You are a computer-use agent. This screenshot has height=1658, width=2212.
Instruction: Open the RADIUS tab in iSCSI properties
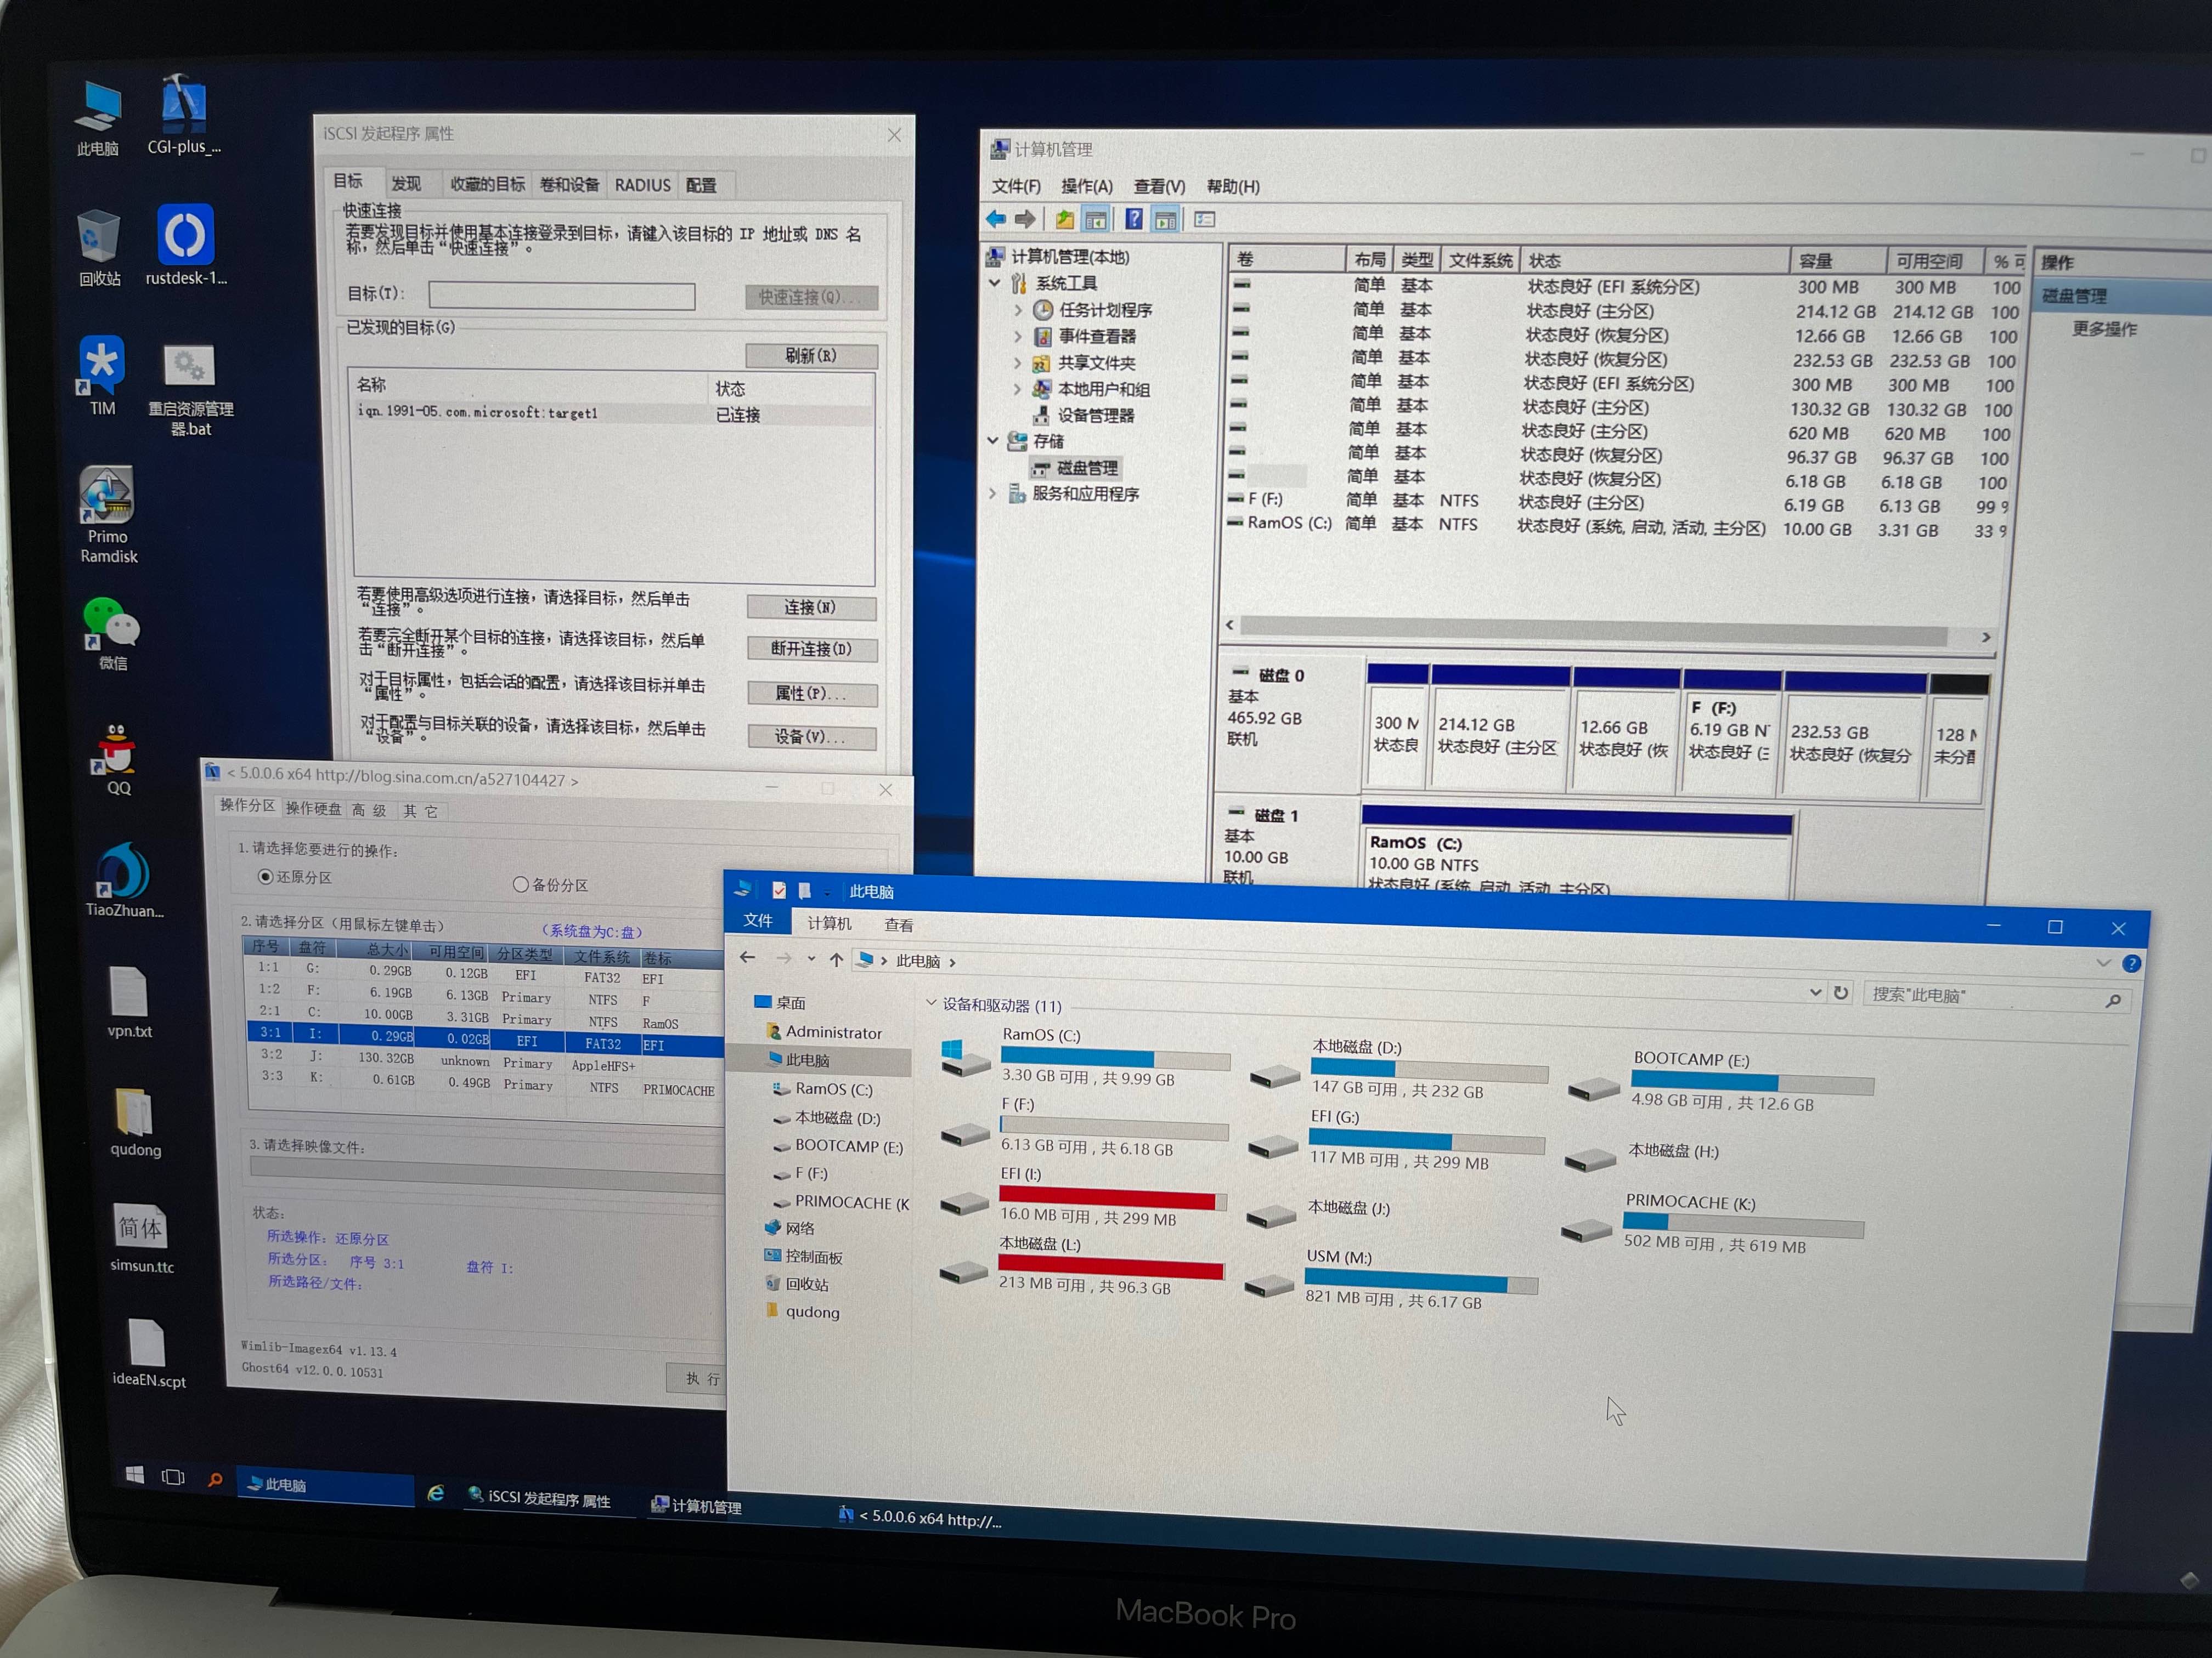pos(642,185)
